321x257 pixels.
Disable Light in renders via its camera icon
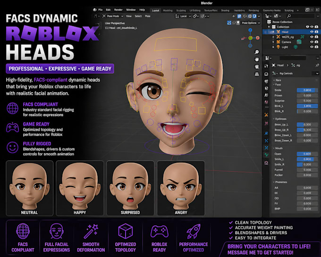pyautogui.click(x=316, y=47)
